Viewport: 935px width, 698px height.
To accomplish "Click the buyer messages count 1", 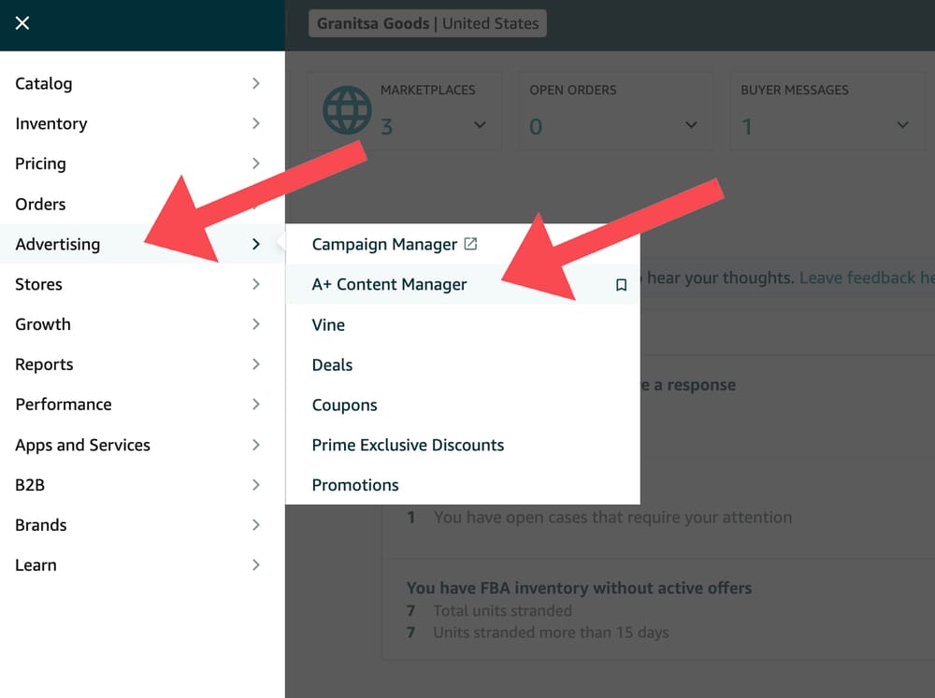I will (x=746, y=126).
